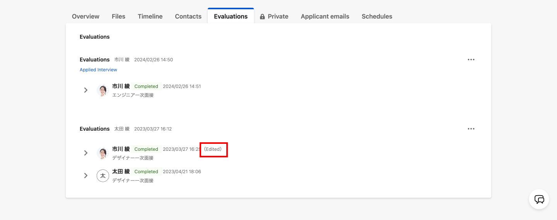Click the Completed badge dated 2024/02/26 14:51
The image size is (557, 220).
146,86
